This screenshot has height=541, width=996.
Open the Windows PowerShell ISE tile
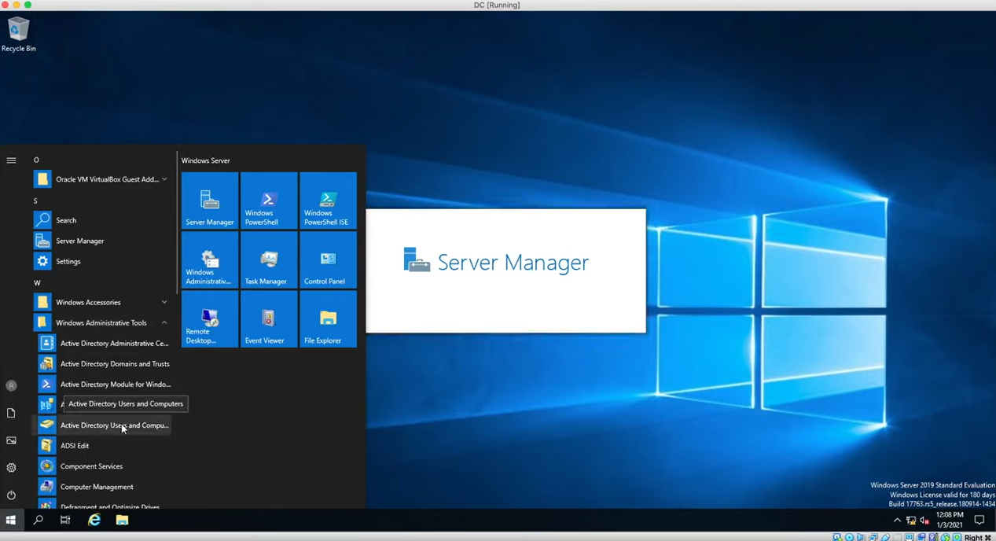pos(328,201)
